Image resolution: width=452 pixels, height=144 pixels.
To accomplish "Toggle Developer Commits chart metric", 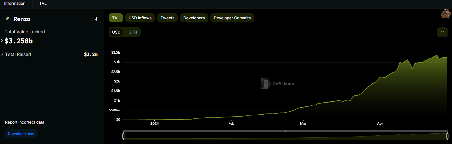I will coord(232,18).
